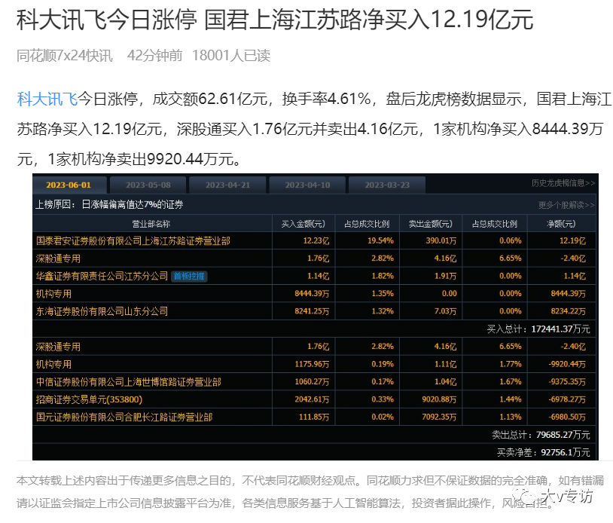The width and height of the screenshot is (613, 523).
Task: Open the 2023-04-10 date tab
Action: [307, 185]
